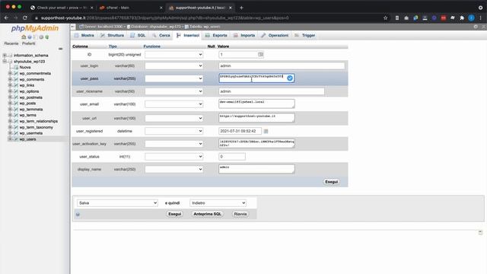Open the Preferiti link in sidebar
Screen dimensions: 487x274
[x=29, y=43]
